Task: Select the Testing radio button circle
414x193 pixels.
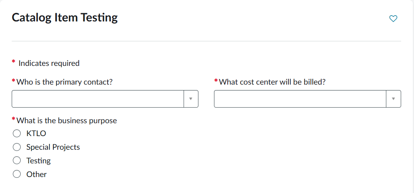Action: (x=17, y=161)
